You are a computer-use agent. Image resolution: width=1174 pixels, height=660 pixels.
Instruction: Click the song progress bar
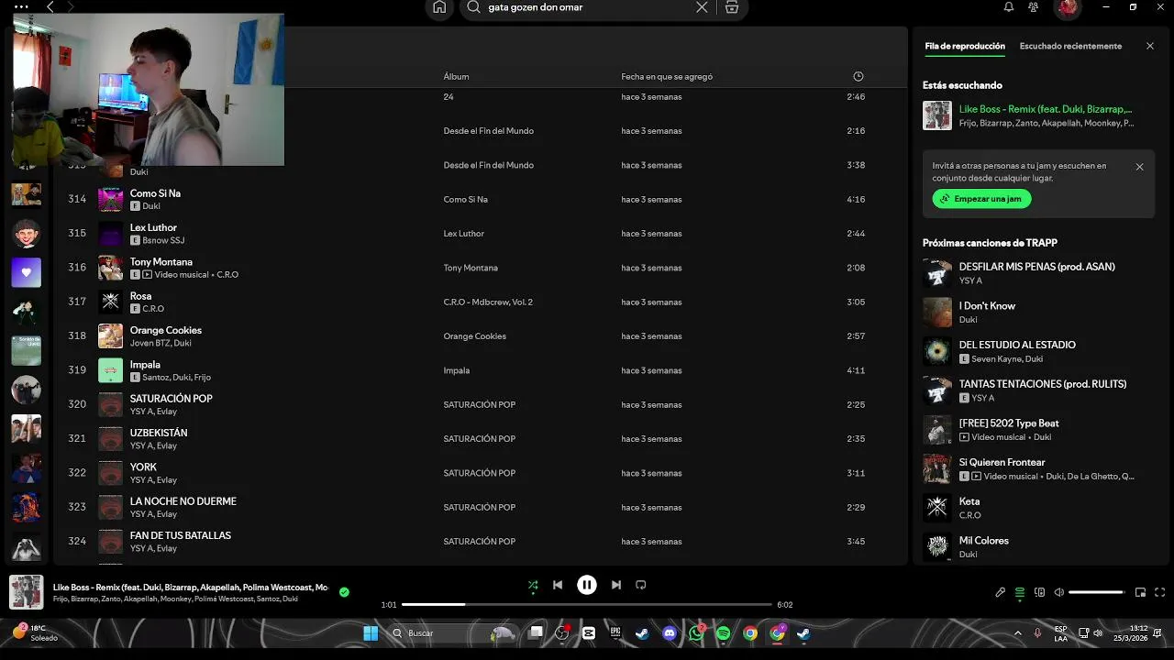click(587, 605)
